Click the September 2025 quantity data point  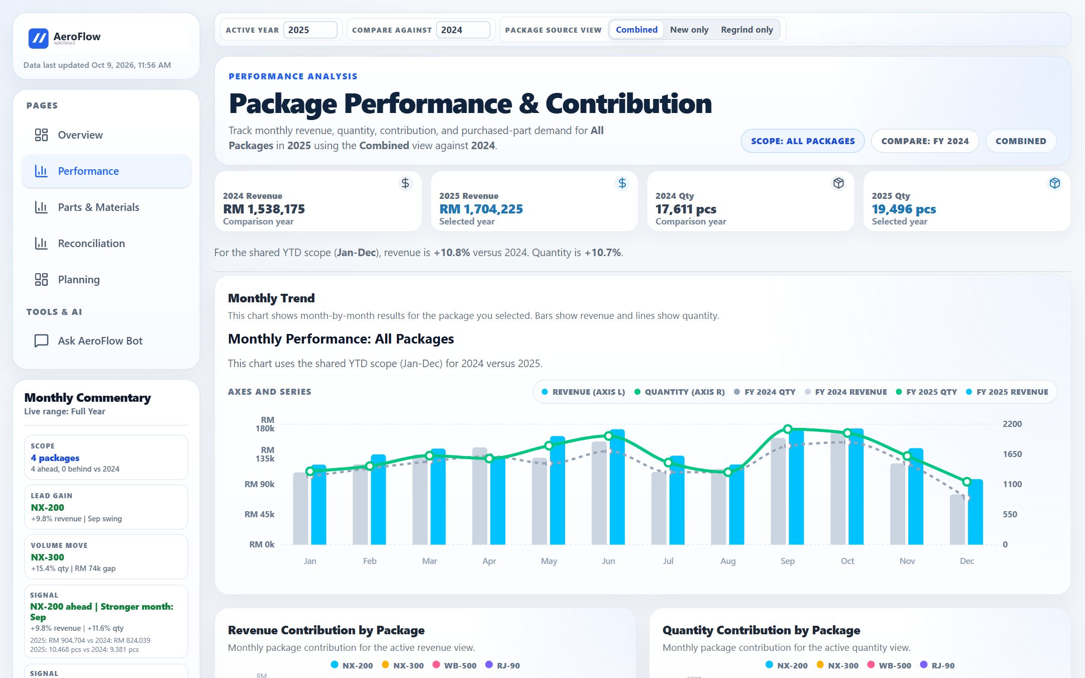788,429
